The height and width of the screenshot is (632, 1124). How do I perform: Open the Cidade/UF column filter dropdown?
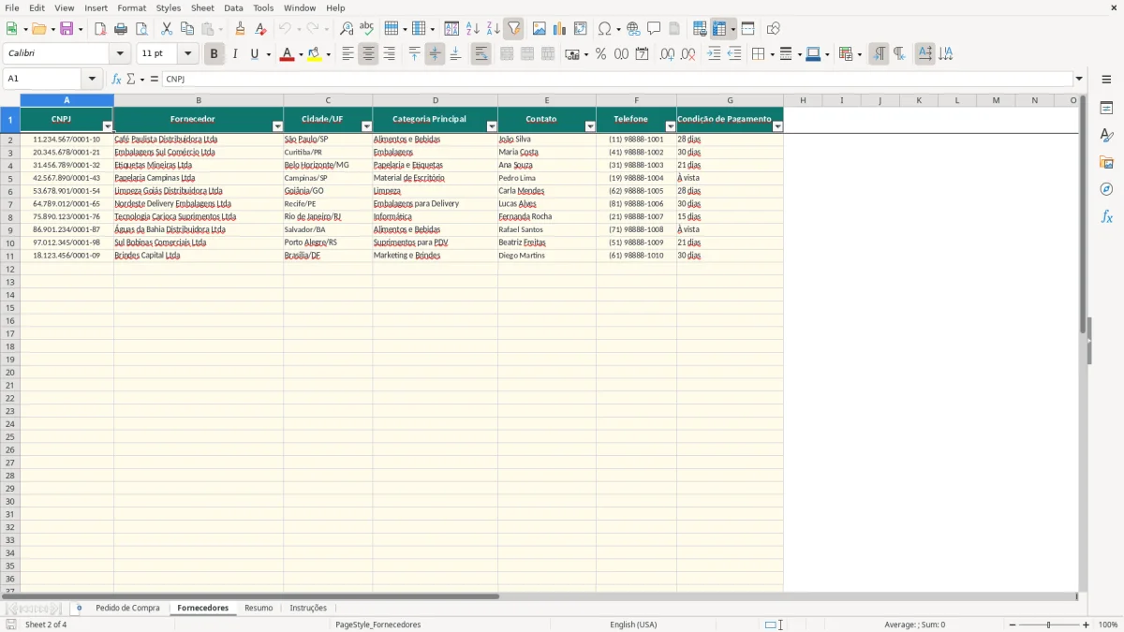366,126
